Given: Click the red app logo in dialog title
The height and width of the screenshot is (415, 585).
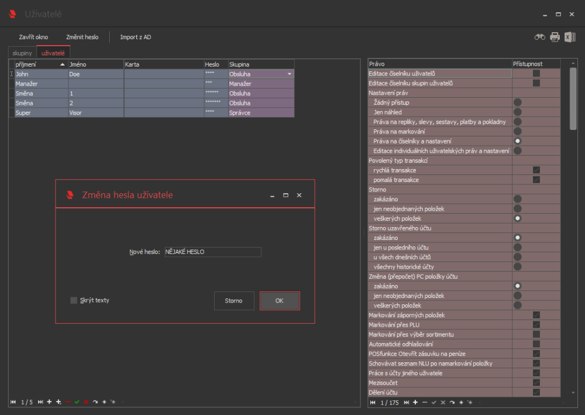Looking at the screenshot, I should coord(70,195).
